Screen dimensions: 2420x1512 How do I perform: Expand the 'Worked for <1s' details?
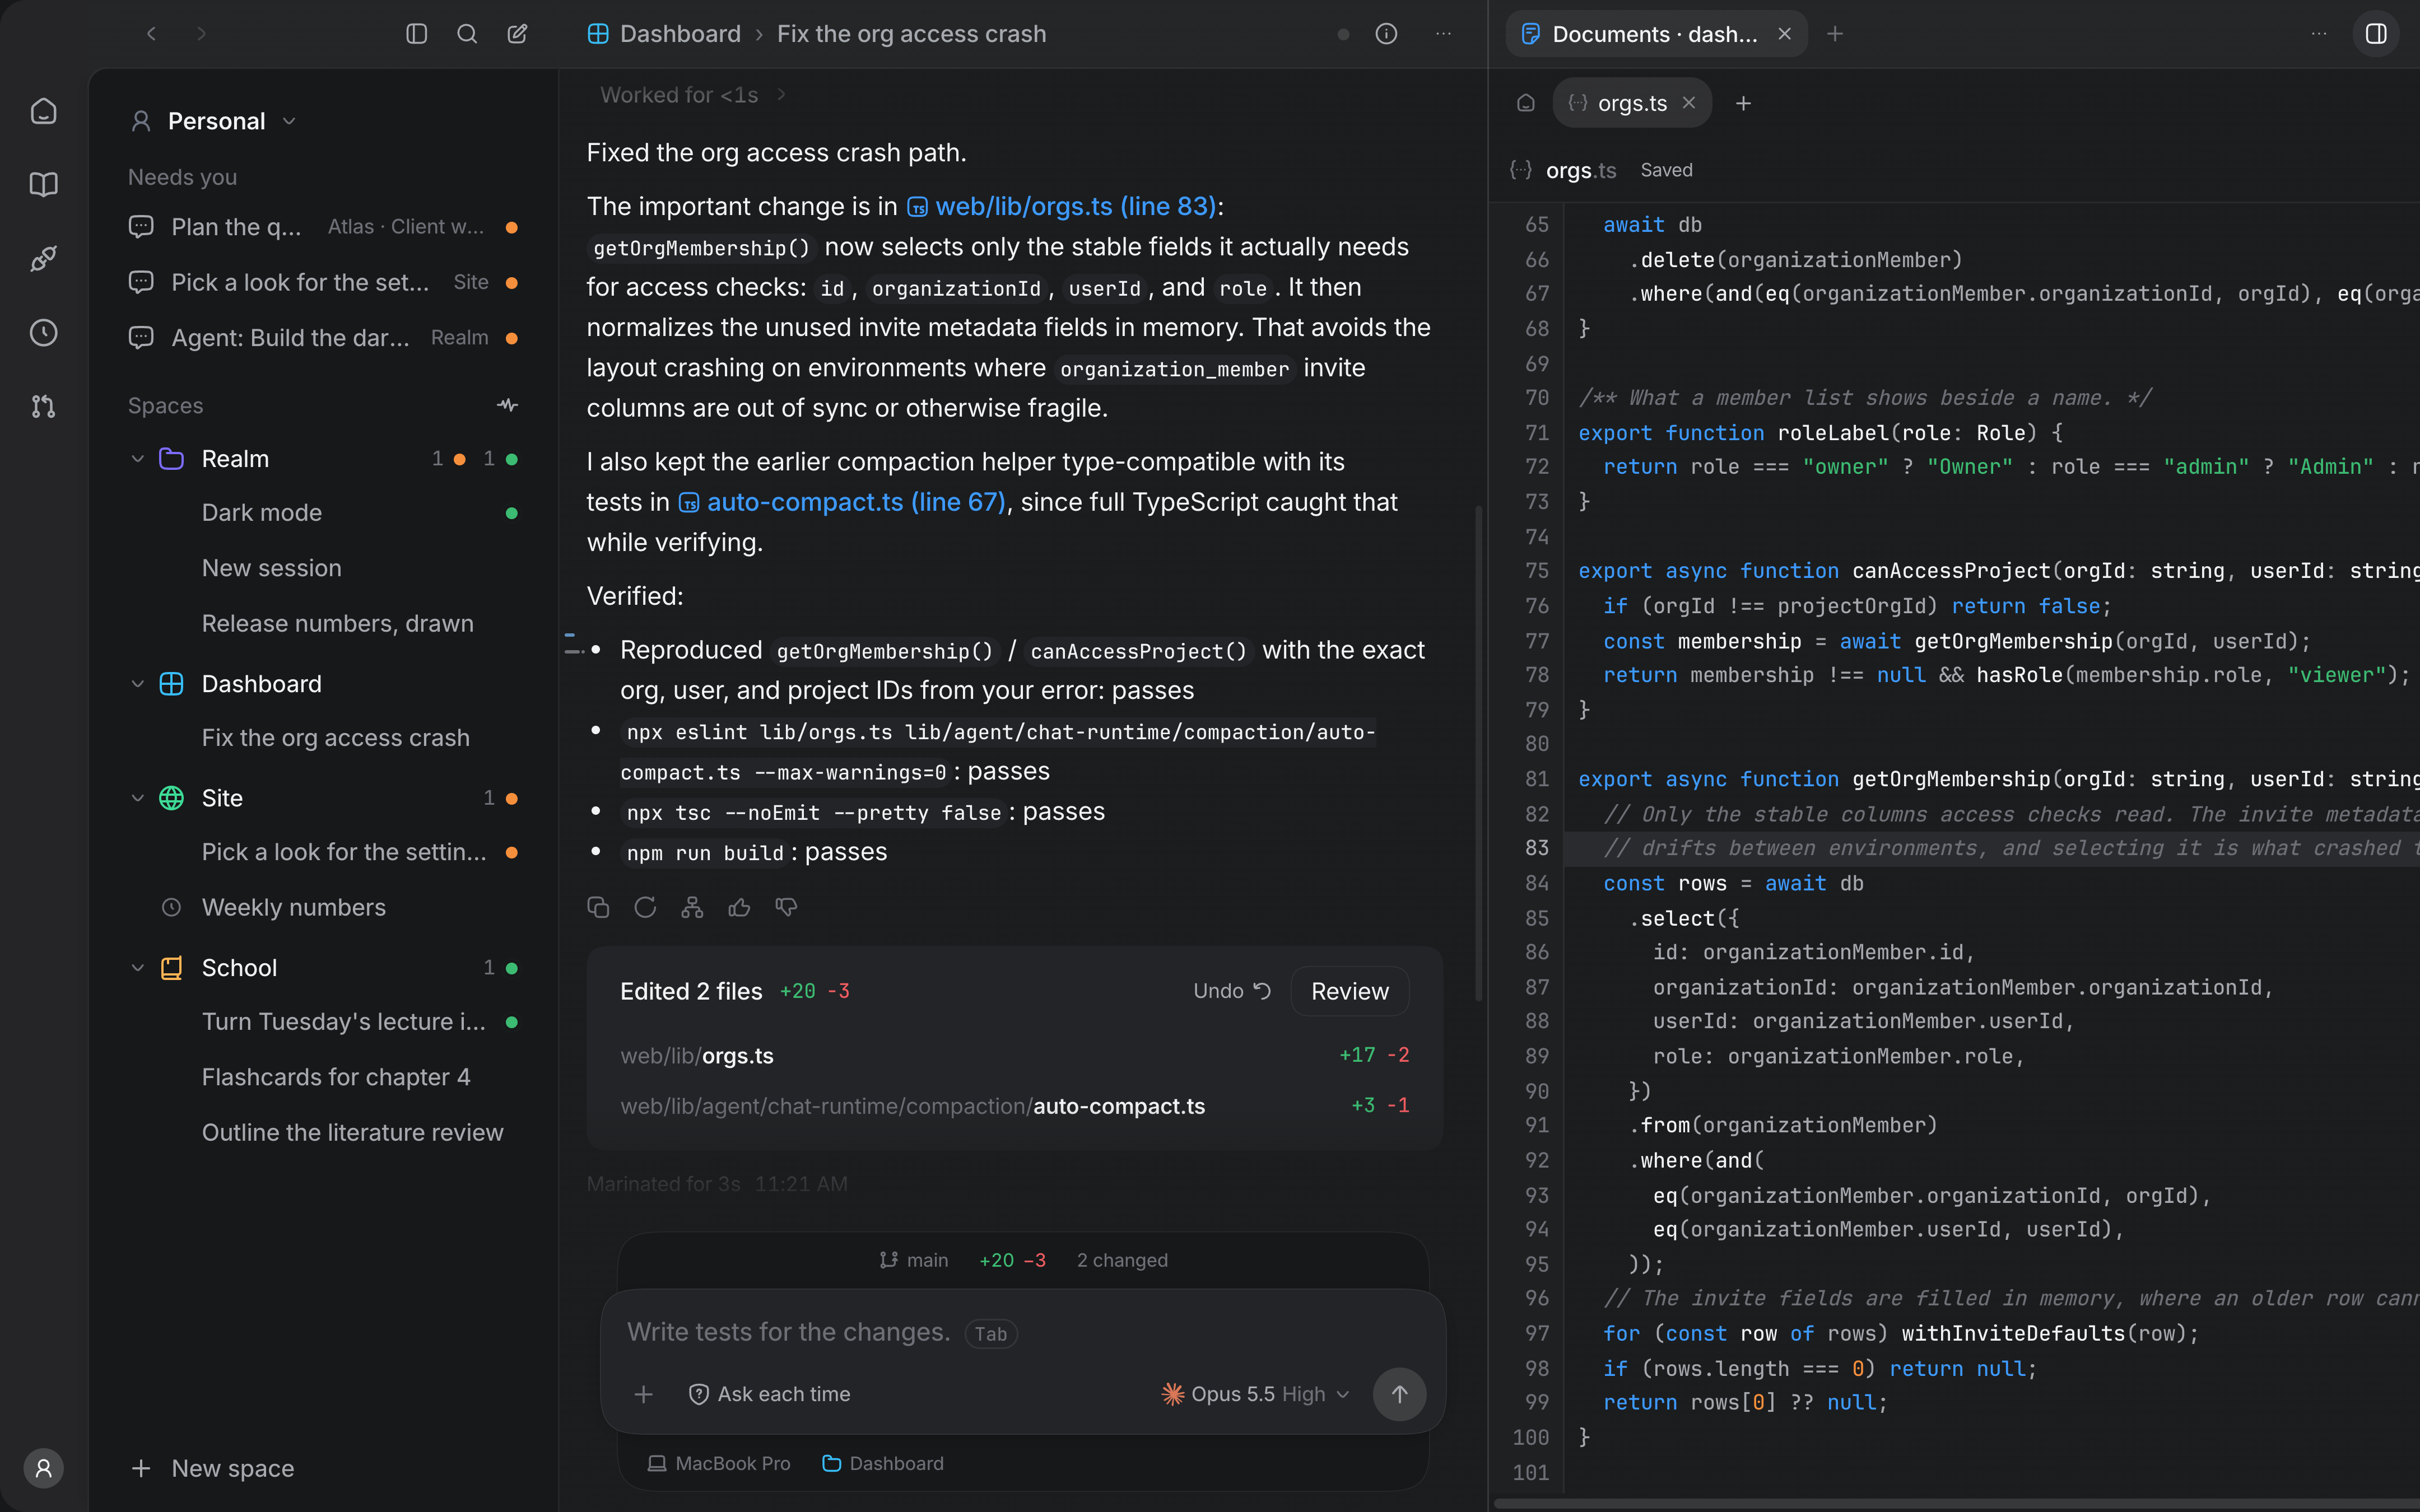coord(693,95)
